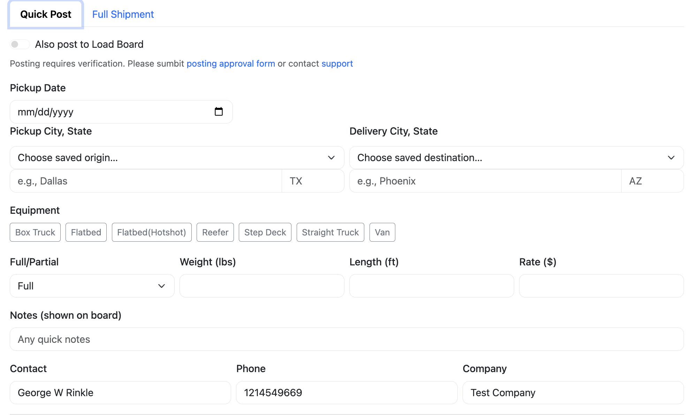700x415 pixels.
Task: Click the Weight (lbs) input field
Action: [x=261, y=286]
